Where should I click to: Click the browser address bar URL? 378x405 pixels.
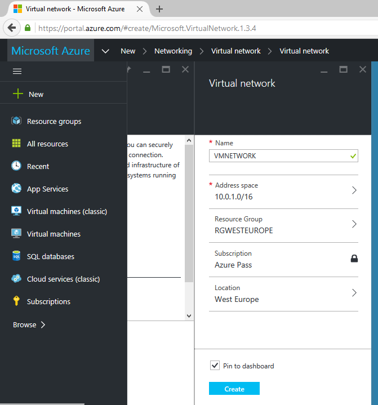[147, 28]
